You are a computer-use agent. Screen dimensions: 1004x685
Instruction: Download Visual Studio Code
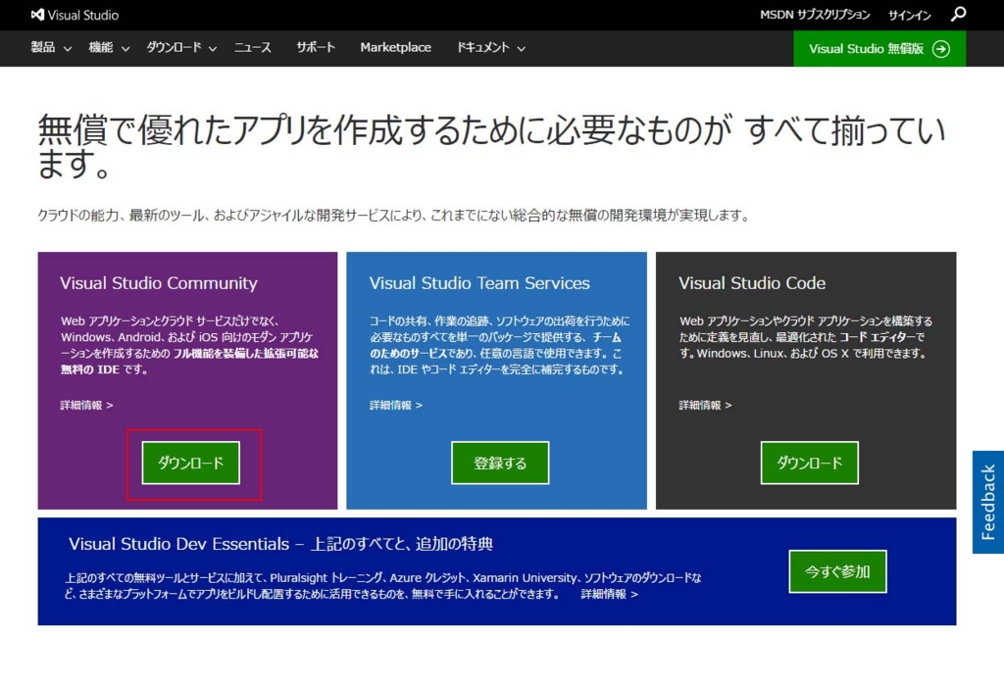pyautogui.click(x=809, y=463)
